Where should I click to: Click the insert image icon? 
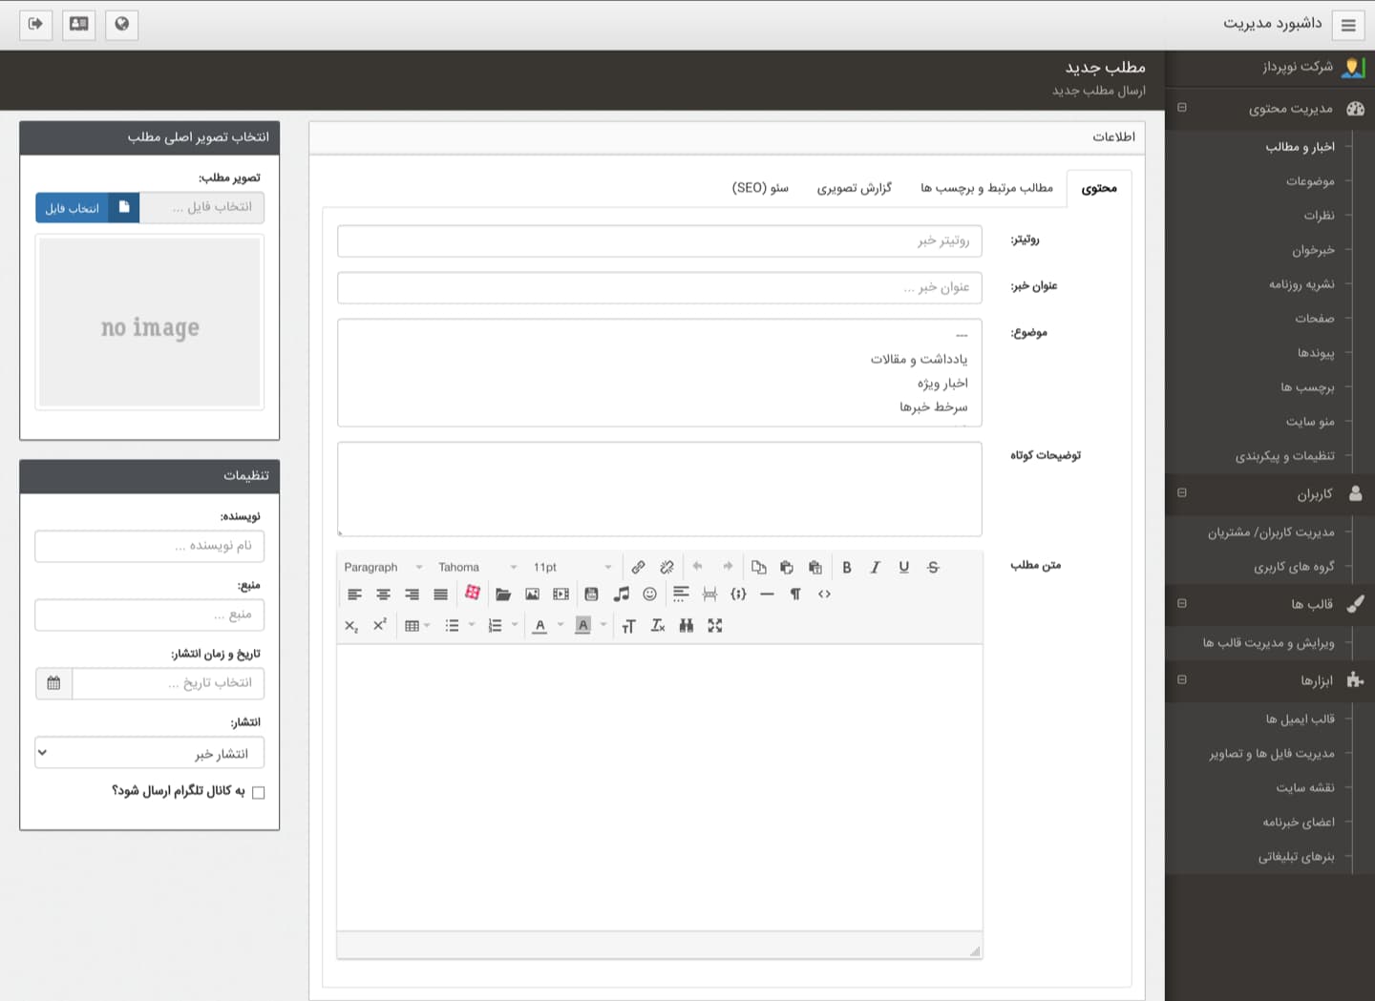tap(532, 594)
